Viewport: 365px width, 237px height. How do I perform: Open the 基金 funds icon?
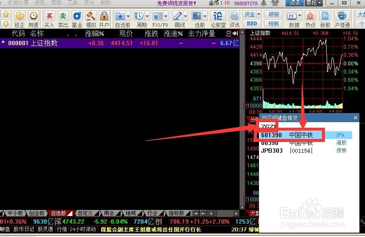(x=77, y=19)
